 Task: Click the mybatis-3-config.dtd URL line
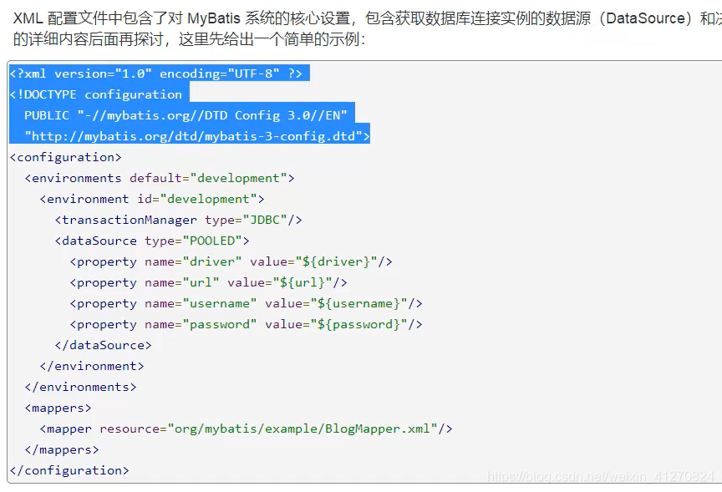(x=197, y=136)
